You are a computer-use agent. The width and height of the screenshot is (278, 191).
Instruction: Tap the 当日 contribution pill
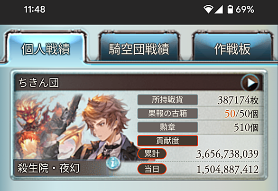pos(152,169)
